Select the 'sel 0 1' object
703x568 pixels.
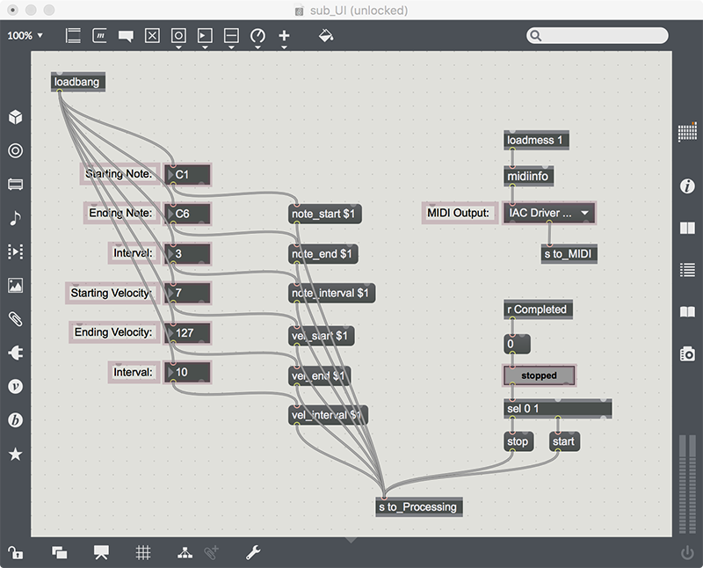tap(558, 408)
